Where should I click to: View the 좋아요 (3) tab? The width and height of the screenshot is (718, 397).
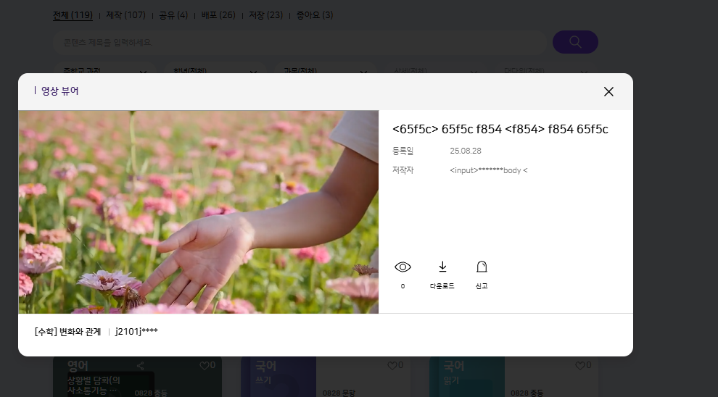tap(315, 14)
